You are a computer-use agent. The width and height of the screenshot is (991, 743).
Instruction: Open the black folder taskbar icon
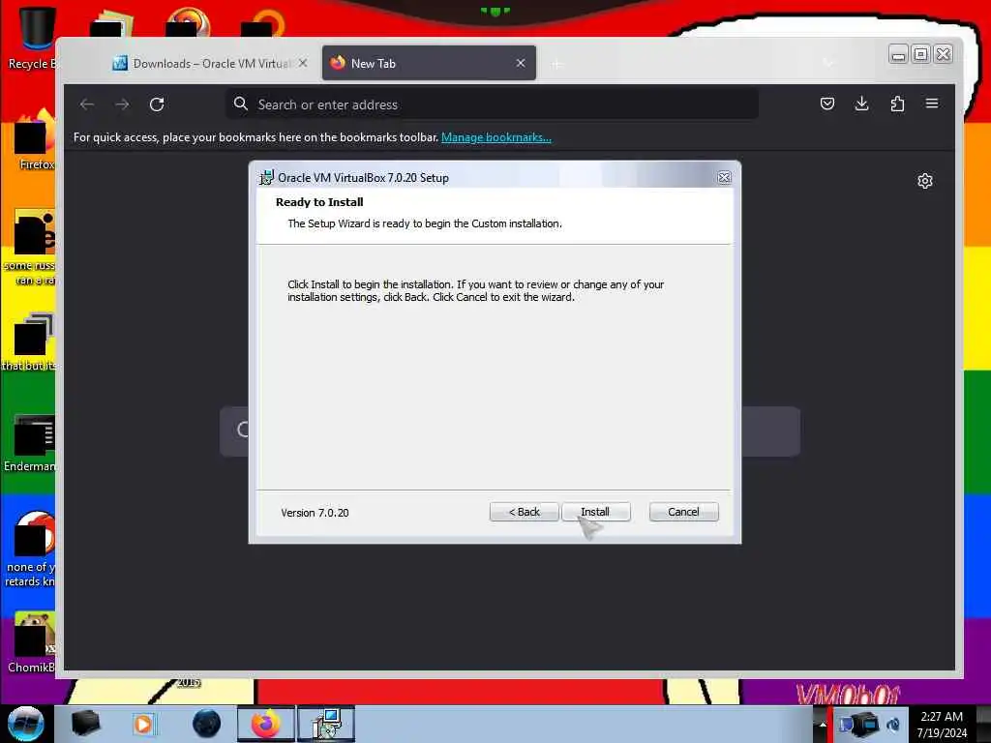coord(85,724)
